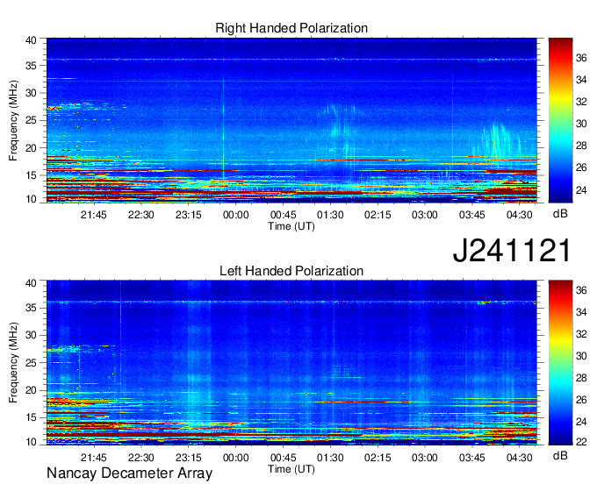Click the dB unit label under the top color bar

(560, 214)
